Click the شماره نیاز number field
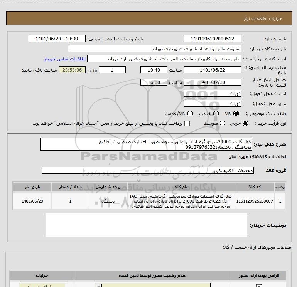Image resolution: width=297 pixels, height=287 pixels. [212, 39]
